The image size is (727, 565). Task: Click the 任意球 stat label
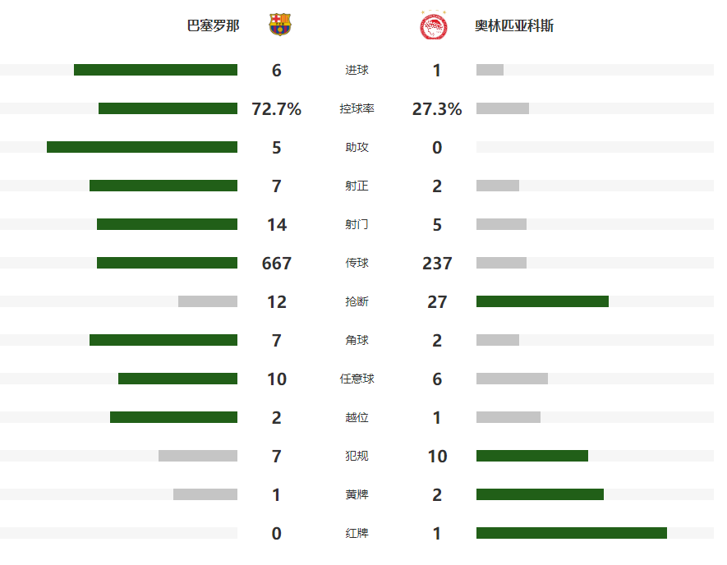pos(357,379)
